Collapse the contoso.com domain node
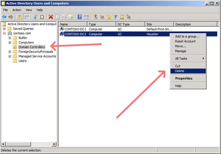The image size is (221, 154). [4, 33]
